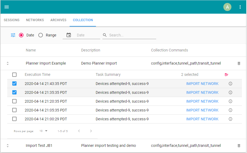
Task: Collapse the Planner Import Example row
Action: tap(8, 64)
